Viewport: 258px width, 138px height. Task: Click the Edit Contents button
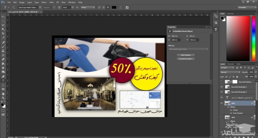click(185, 55)
